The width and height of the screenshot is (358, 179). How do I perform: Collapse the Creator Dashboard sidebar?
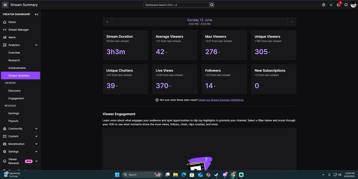pos(36,14)
